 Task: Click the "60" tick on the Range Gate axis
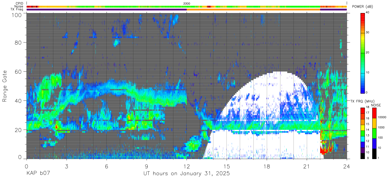pos(18,71)
